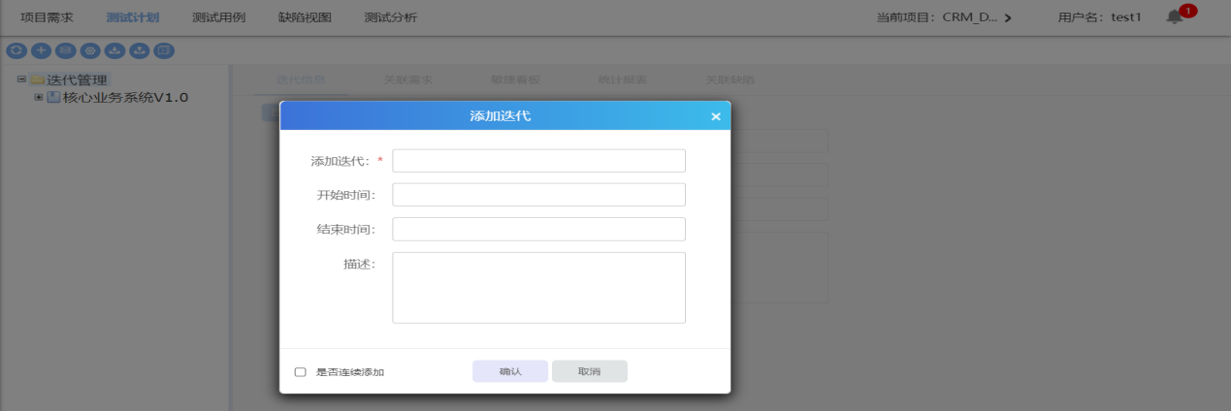Screen dimensions: 1231x411
Task: Open the 测试计划 menu
Action: coord(133,17)
